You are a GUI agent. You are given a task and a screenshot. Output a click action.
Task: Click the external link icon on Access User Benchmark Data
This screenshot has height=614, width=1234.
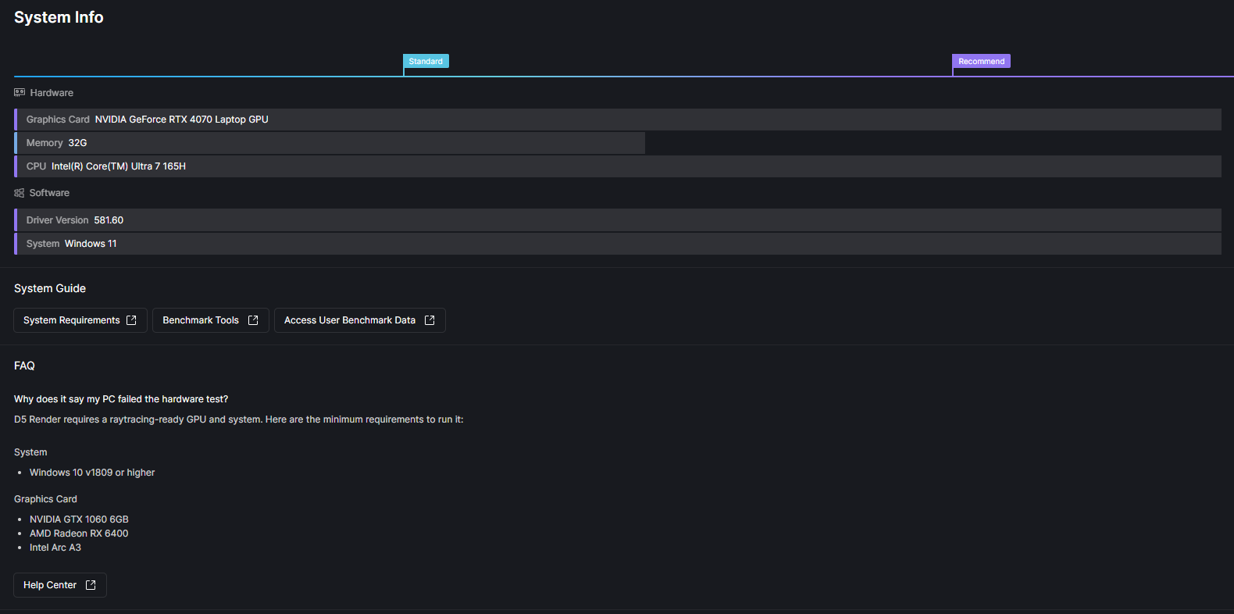pyautogui.click(x=430, y=320)
